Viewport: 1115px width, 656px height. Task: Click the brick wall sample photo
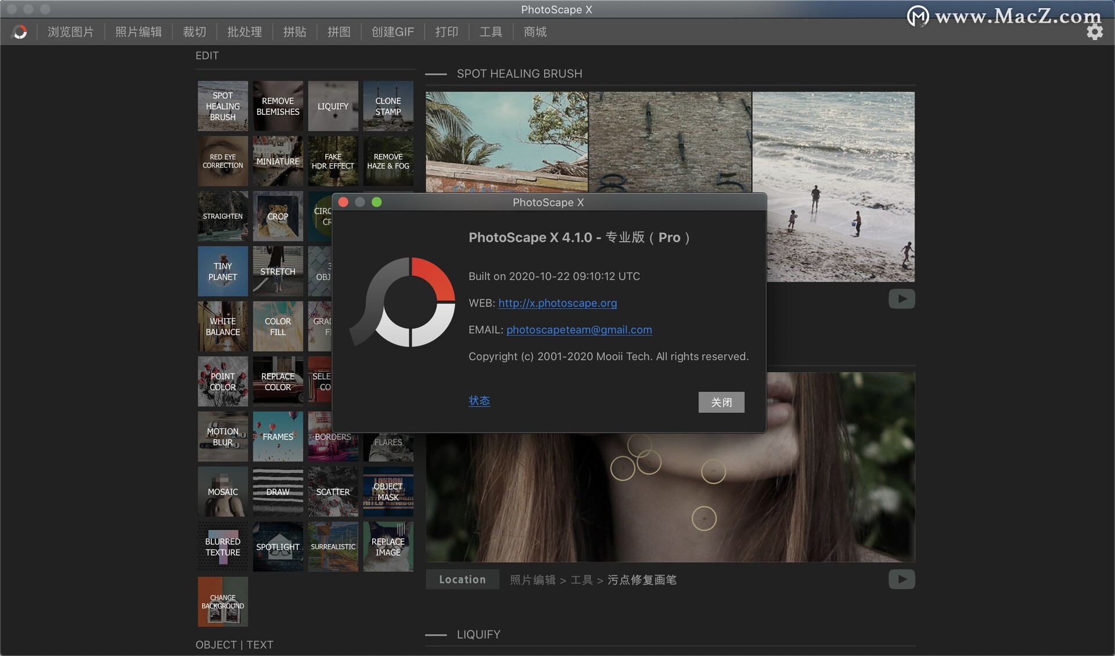pyautogui.click(x=670, y=142)
